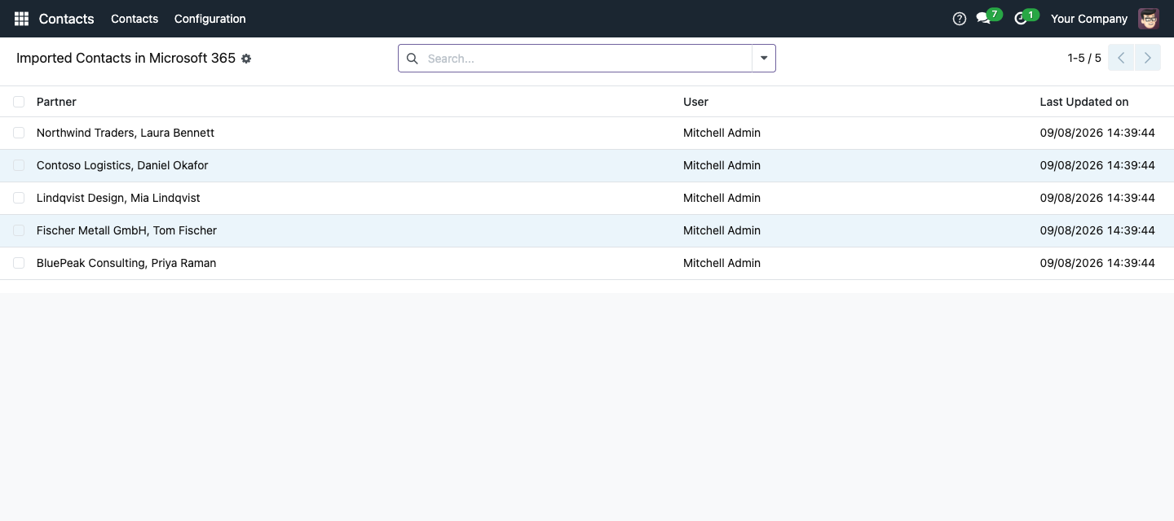Open the Your Company switcher

1089,19
